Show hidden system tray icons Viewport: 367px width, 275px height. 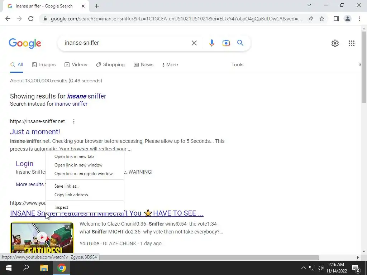pos(303,268)
